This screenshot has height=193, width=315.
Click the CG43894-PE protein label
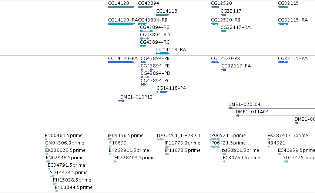point(155,66)
